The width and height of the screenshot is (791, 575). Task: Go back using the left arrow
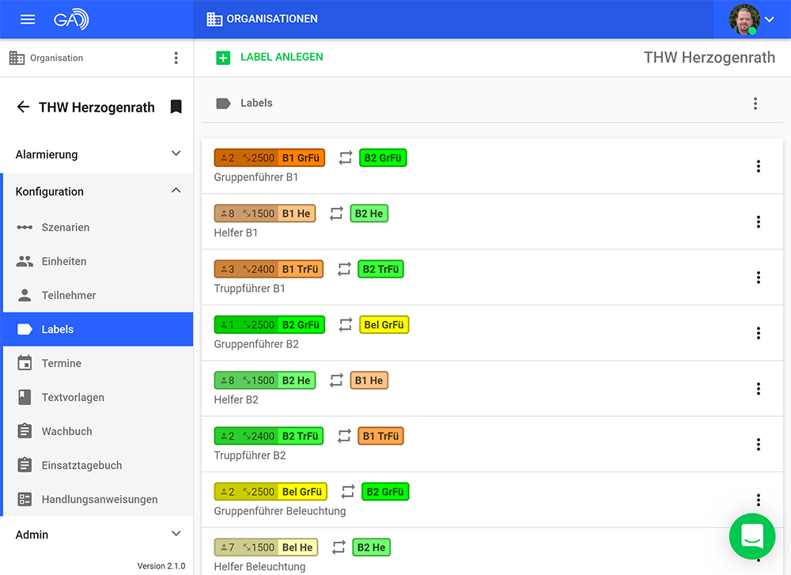coord(23,107)
